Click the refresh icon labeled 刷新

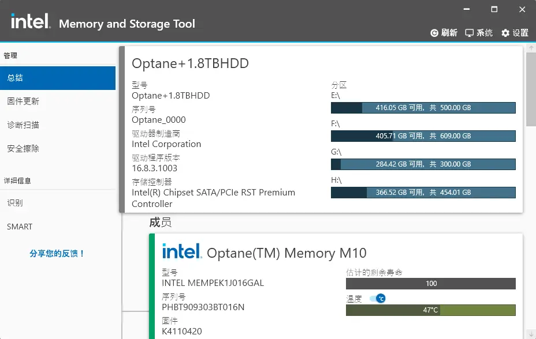435,33
